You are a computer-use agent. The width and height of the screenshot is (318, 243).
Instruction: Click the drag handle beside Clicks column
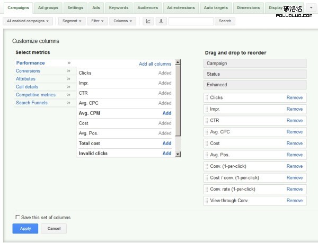(207, 98)
